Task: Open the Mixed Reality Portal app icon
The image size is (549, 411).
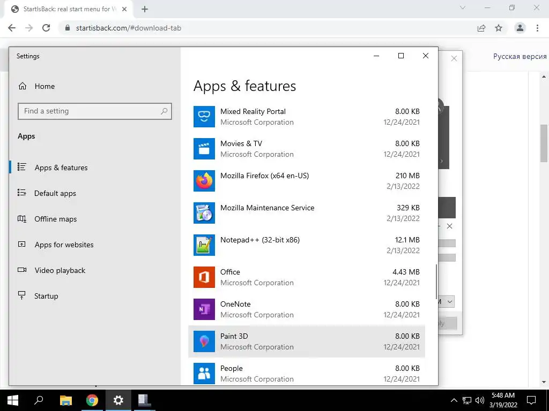Action: [204, 117]
